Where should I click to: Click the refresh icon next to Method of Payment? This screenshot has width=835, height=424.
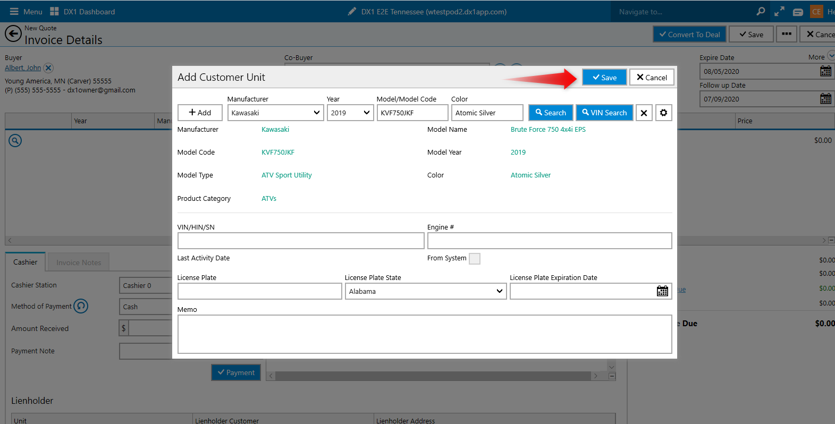coord(81,306)
